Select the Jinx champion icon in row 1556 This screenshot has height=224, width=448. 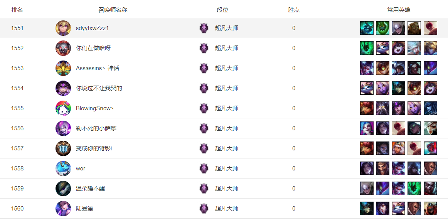coord(367,128)
